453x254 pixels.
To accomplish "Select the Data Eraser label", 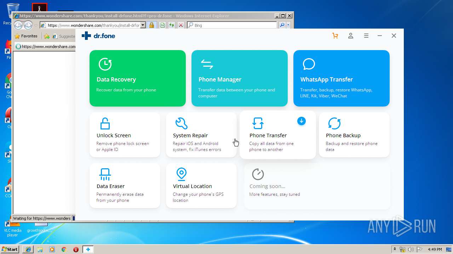I will pyautogui.click(x=110, y=186).
